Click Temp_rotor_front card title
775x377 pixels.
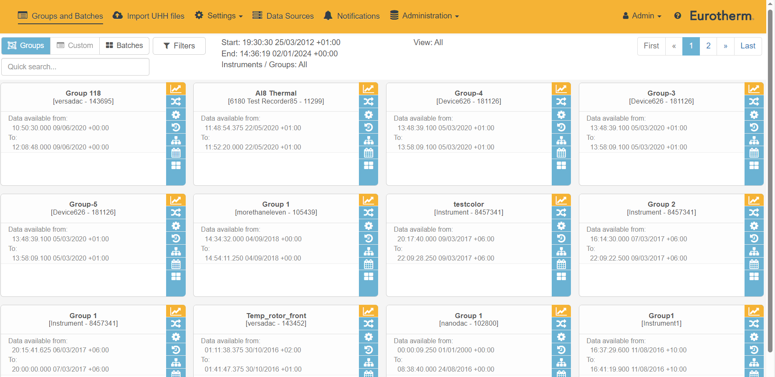coord(276,316)
